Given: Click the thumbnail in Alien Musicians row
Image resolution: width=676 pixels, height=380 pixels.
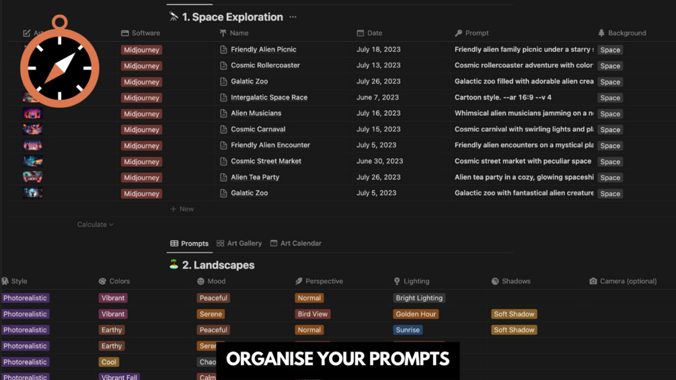Looking at the screenshot, I should [32, 114].
